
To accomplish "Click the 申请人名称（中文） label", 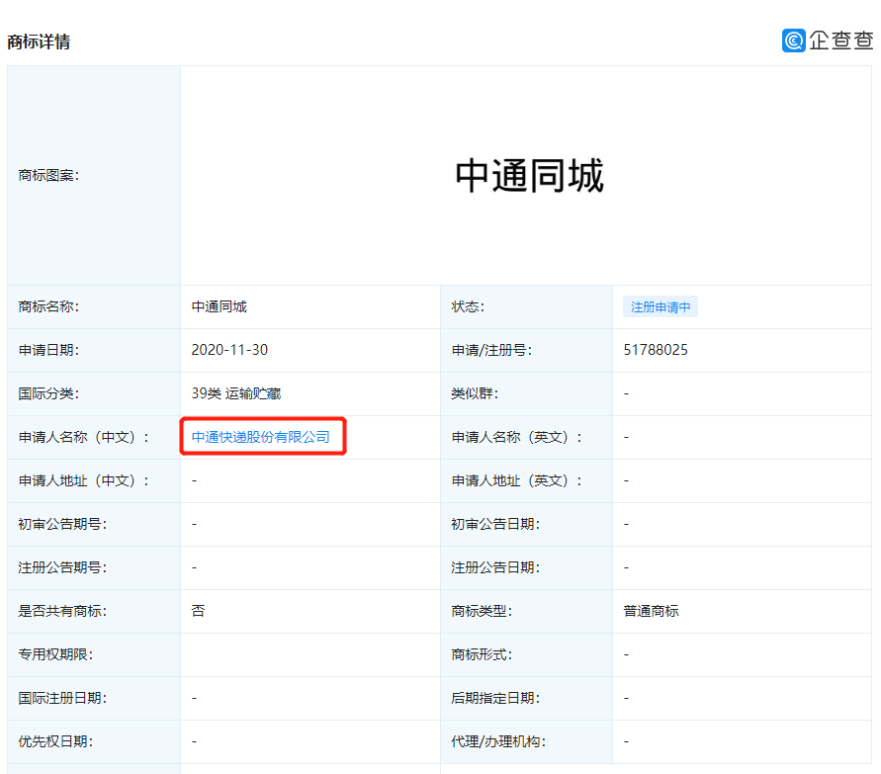I will (84, 437).
